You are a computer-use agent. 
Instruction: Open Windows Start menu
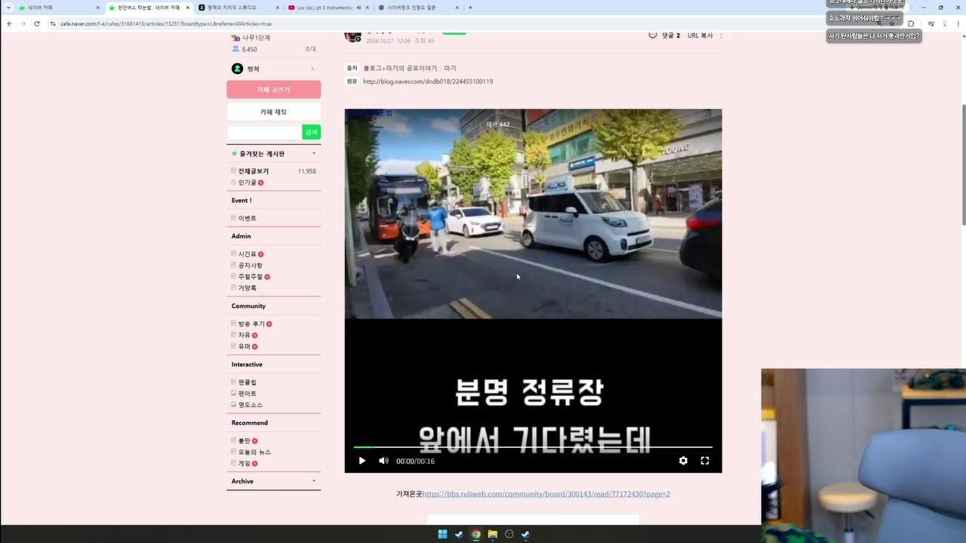[x=442, y=534]
